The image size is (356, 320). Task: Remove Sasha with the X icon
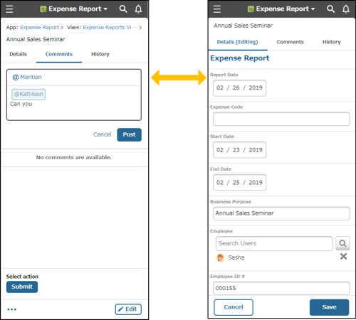point(343,256)
